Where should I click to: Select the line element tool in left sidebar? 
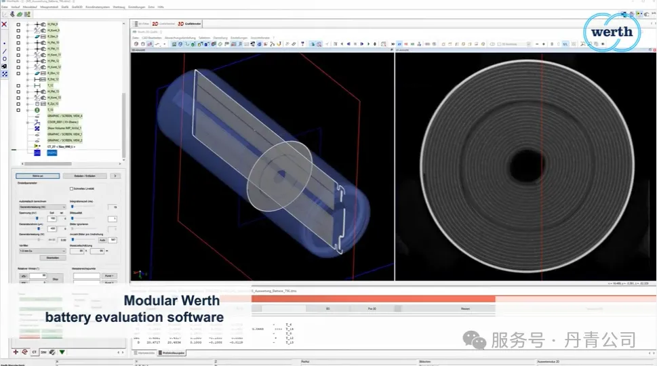5,51
